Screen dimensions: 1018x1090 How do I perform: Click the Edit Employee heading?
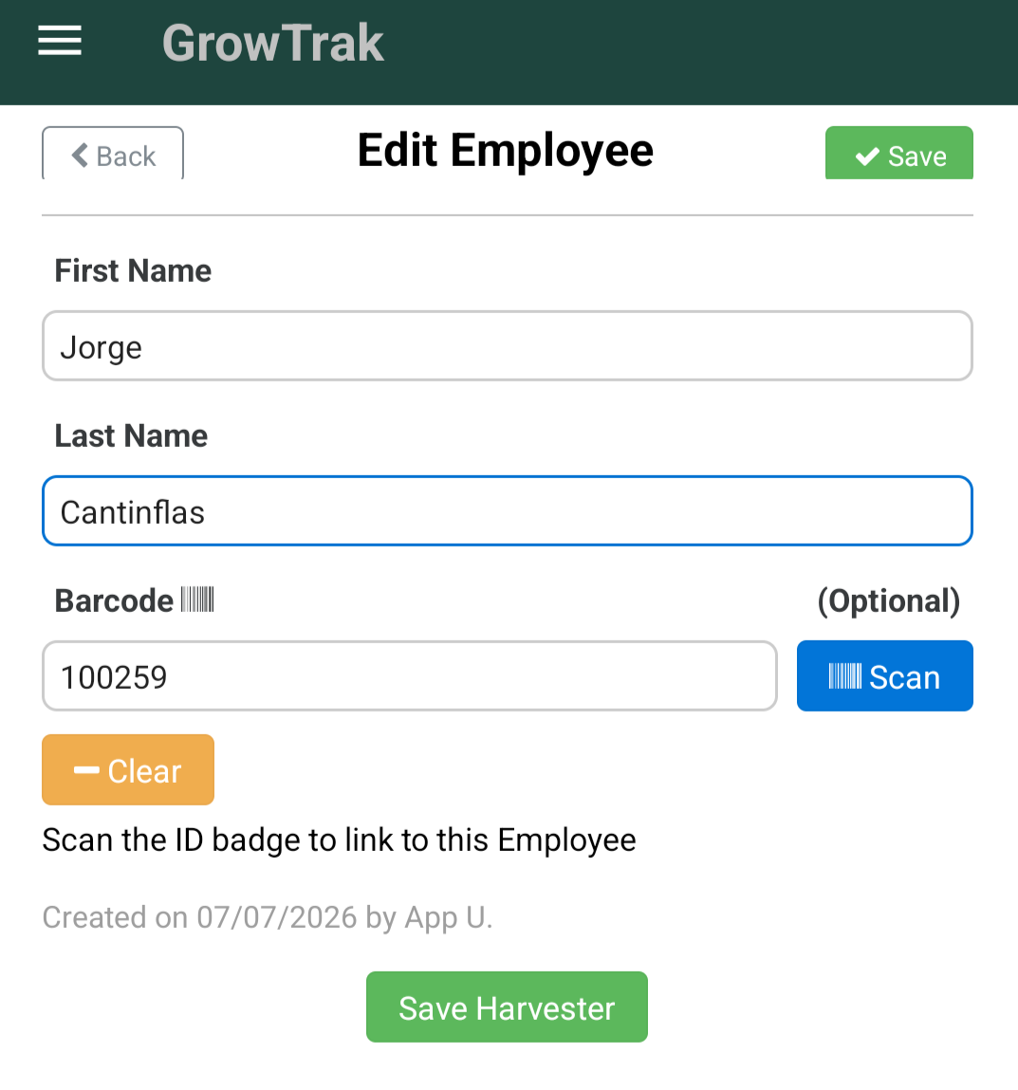pos(506,150)
